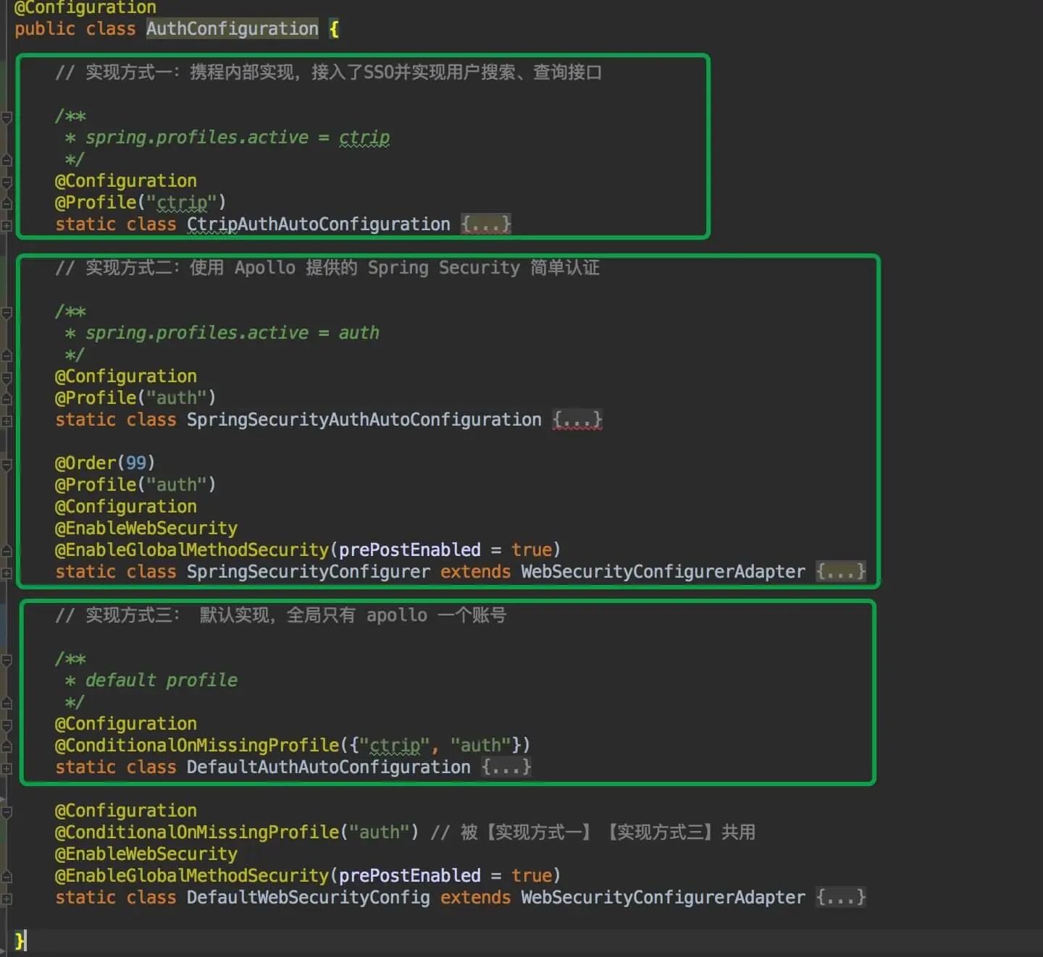Click the fold minus icon beside CtripAuthAutoConfiguration
The image size is (1043, 957).
[7, 224]
